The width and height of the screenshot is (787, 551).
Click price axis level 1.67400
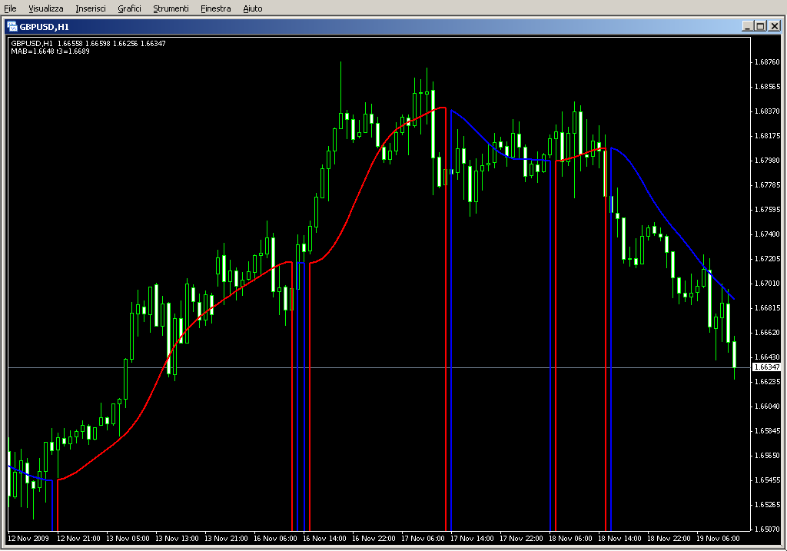[x=768, y=234]
